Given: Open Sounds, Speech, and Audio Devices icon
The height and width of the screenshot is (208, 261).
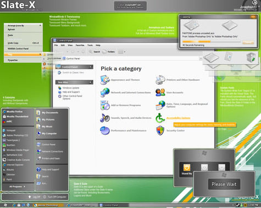Looking at the screenshot, I should pos(105,118).
